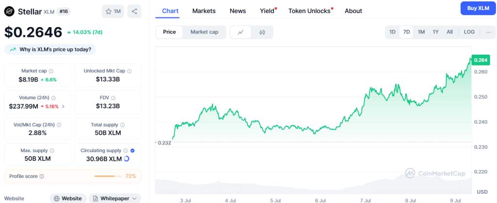Click Profile score info icon
The image size is (497, 203).
pos(42,176)
